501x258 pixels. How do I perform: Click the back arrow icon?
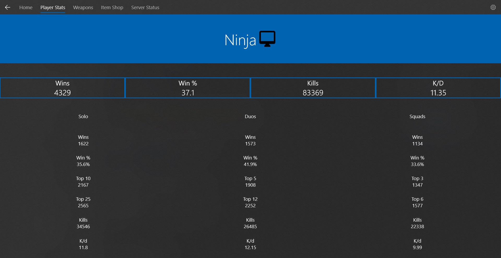pos(8,7)
